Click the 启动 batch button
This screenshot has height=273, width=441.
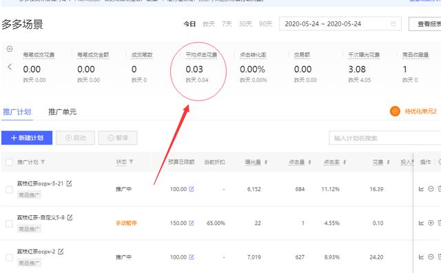point(75,138)
